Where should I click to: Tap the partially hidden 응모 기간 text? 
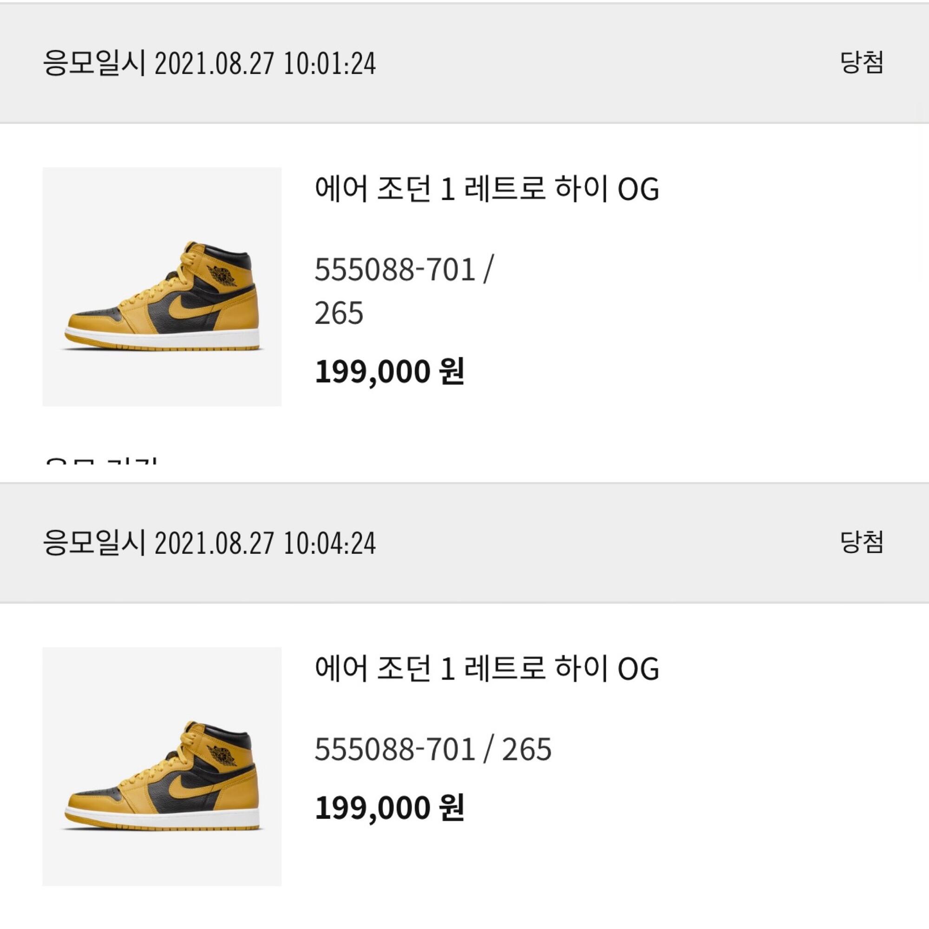[x=101, y=461]
